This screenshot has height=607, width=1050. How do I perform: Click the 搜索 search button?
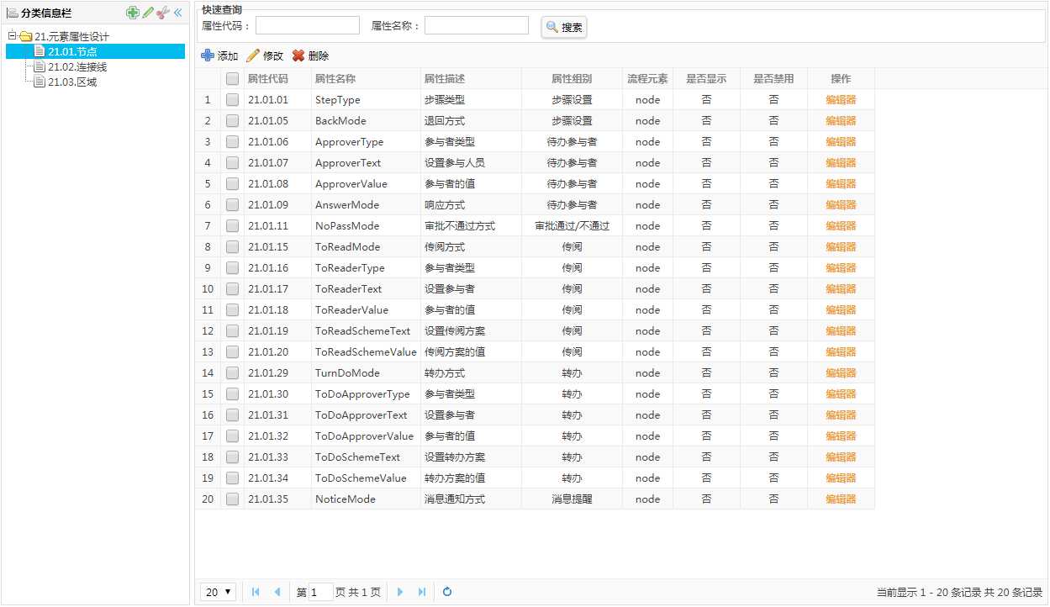click(x=564, y=27)
